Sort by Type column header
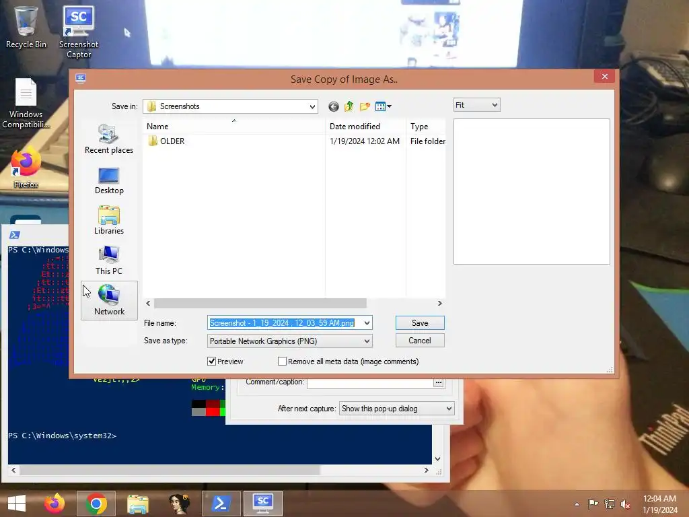The height and width of the screenshot is (517, 689). click(x=426, y=126)
